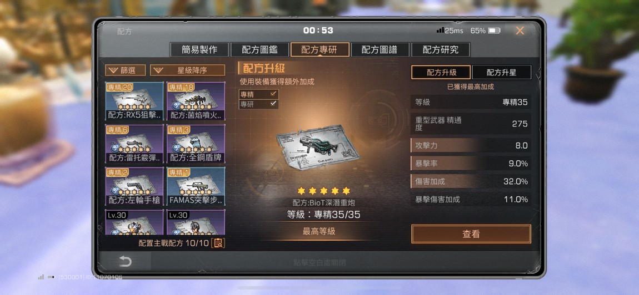
Task: Open the 星級降序 sort dropdown
Action: click(x=187, y=70)
